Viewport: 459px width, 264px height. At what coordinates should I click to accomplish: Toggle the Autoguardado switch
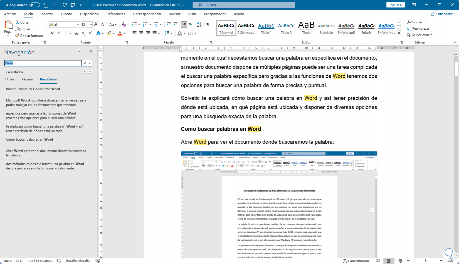coord(35,5)
